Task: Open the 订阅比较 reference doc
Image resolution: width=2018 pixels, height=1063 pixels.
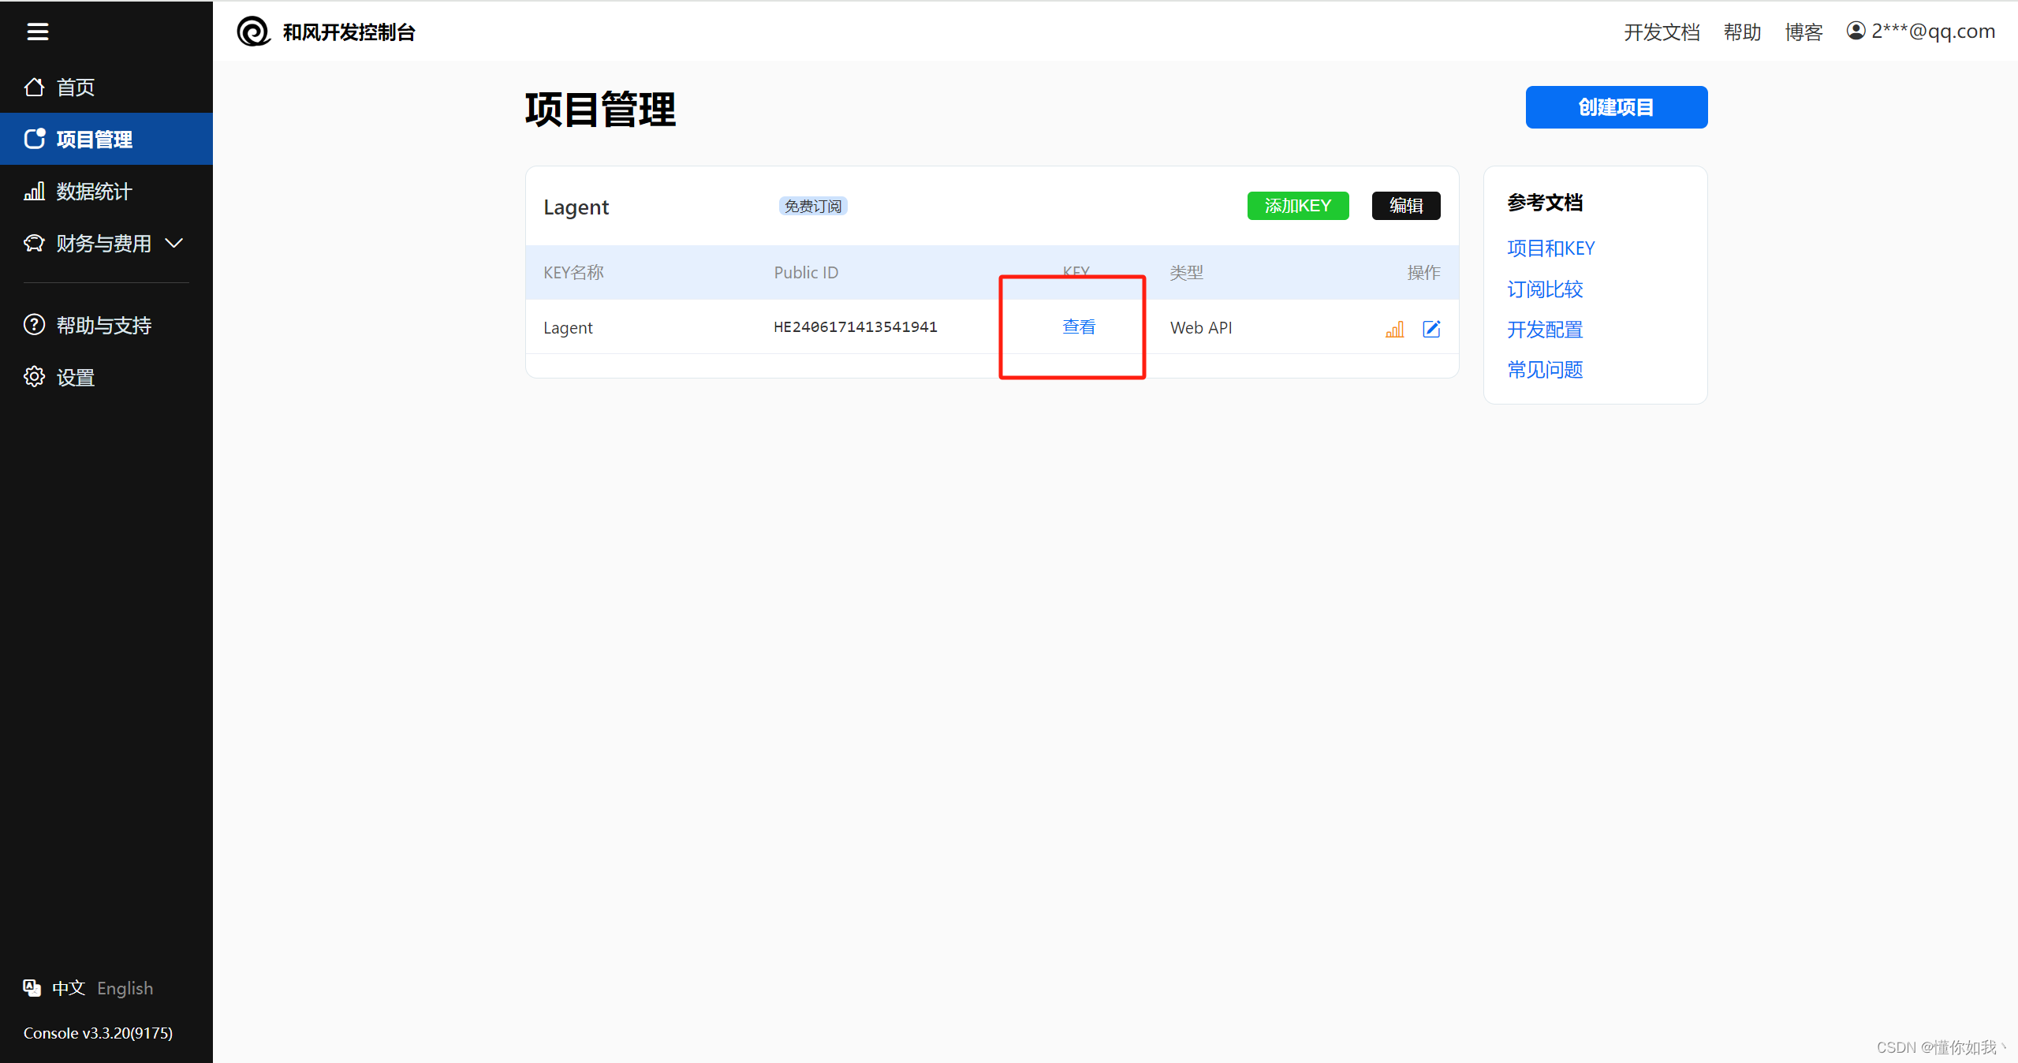Action: pyautogui.click(x=1545, y=289)
